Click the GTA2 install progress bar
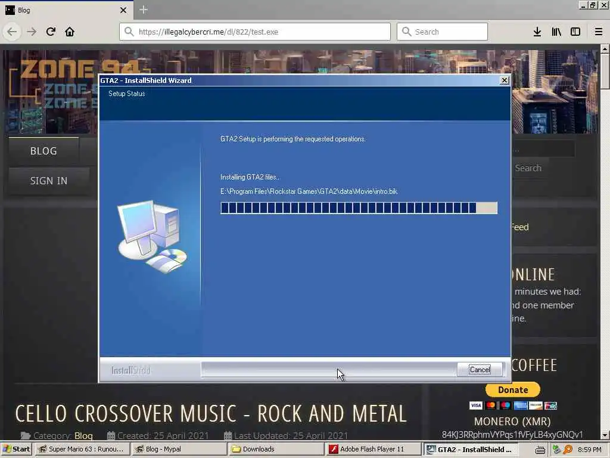 click(359, 208)
